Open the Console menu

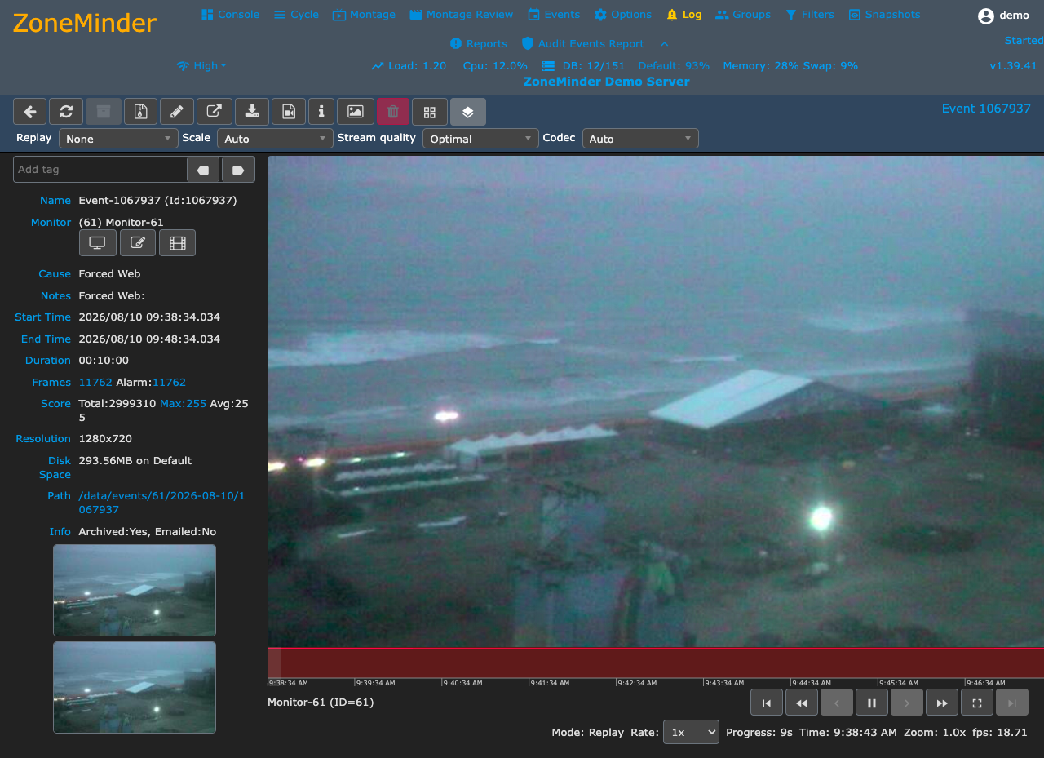point(230,15)
